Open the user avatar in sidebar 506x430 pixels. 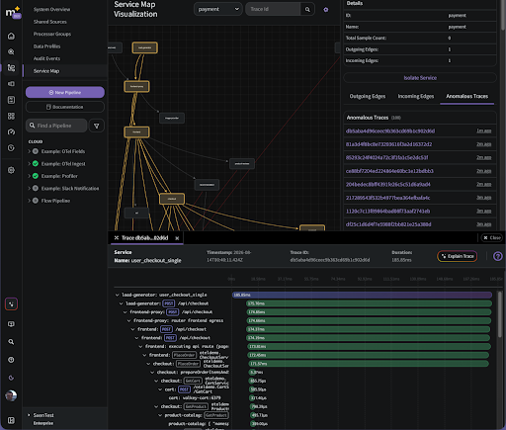(11, 395)
